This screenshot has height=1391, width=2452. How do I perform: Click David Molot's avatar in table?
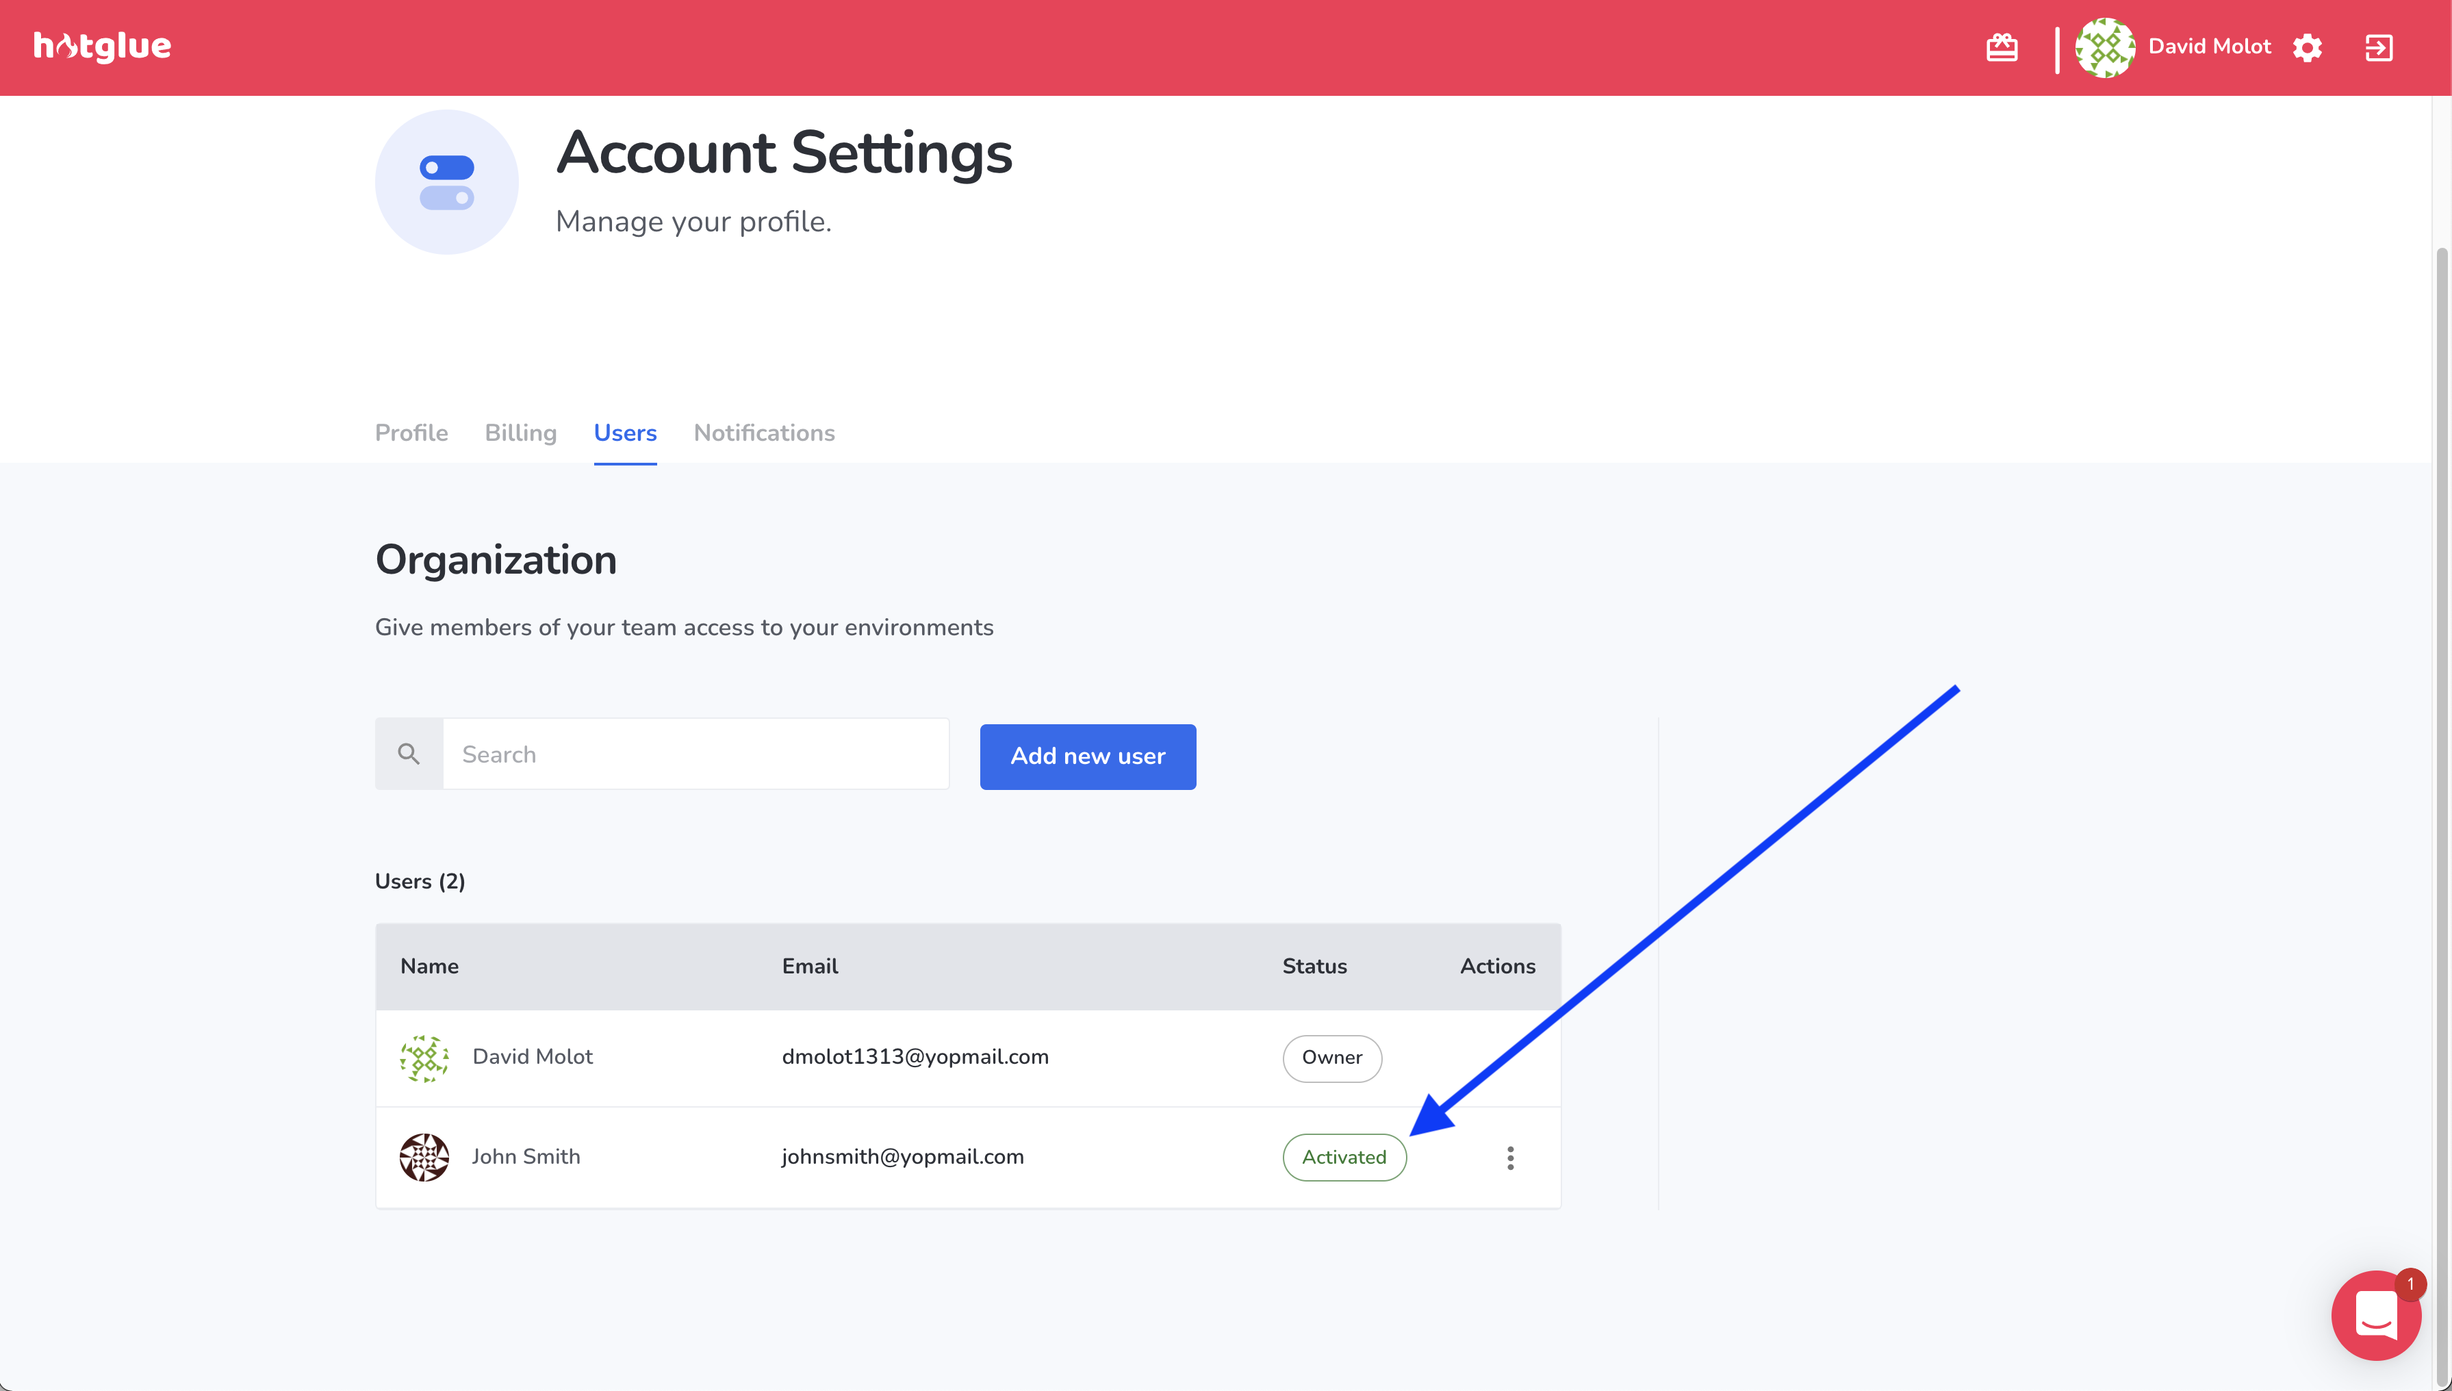[424, 1058]
